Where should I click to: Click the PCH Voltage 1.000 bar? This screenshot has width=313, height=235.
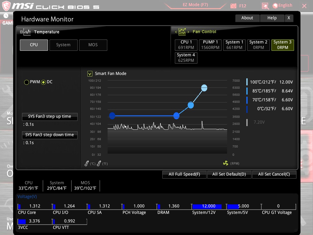pos(139,207)
